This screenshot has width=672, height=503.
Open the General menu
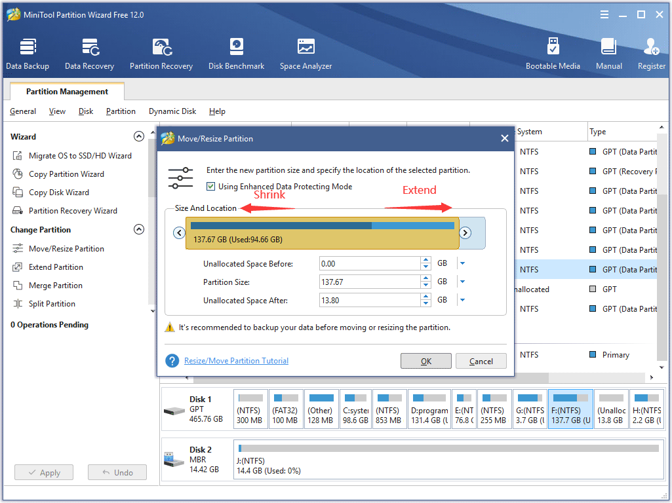[23, 111]
